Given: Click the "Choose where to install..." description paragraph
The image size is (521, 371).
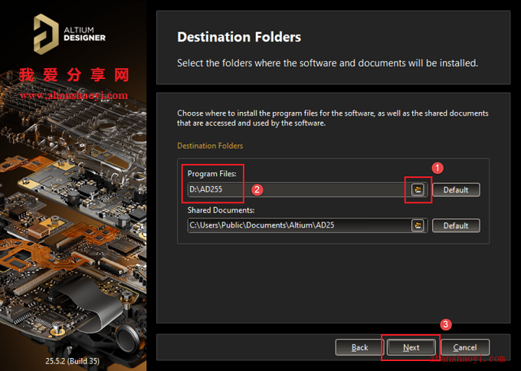Looking at the screenshot, I should (333, 118).
